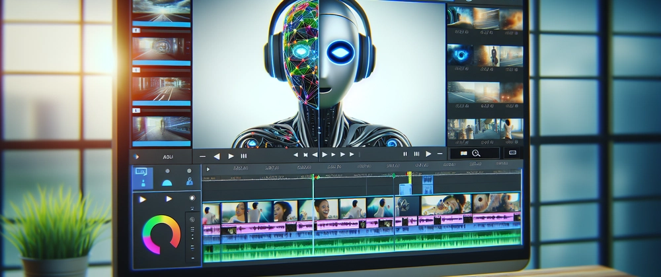The image size is (661, 277).
Task: Pause playback with the two-bar pause icon
Action: click(405, 154)
